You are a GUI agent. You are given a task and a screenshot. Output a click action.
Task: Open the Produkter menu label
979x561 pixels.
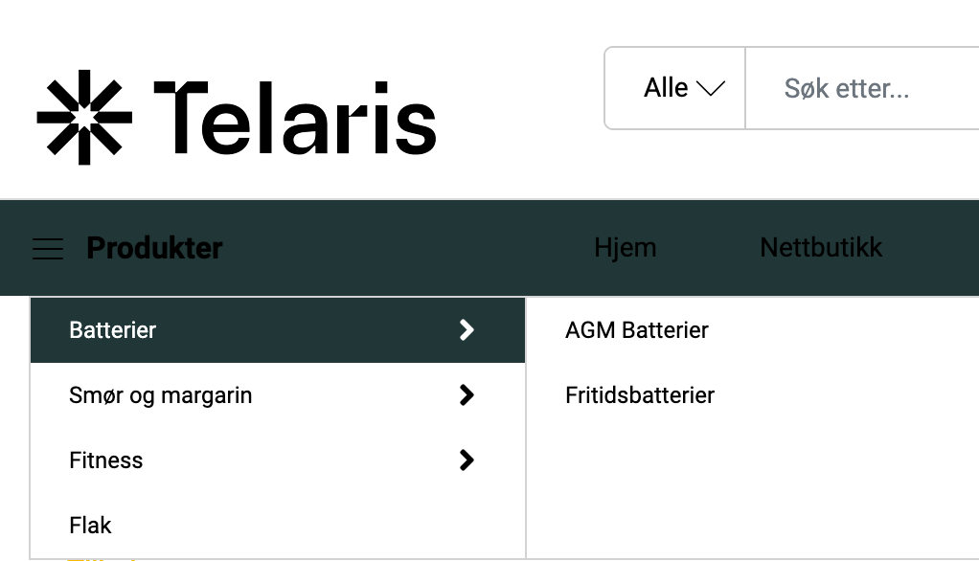(x=154, y=249)
